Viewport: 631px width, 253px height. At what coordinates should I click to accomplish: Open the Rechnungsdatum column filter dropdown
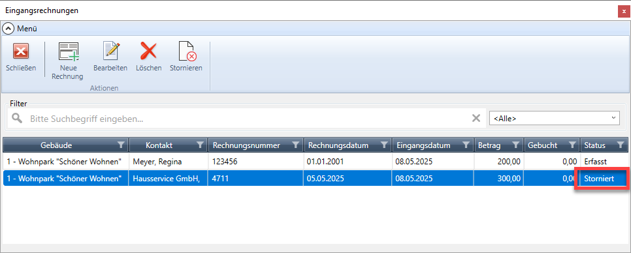[384, 145]
